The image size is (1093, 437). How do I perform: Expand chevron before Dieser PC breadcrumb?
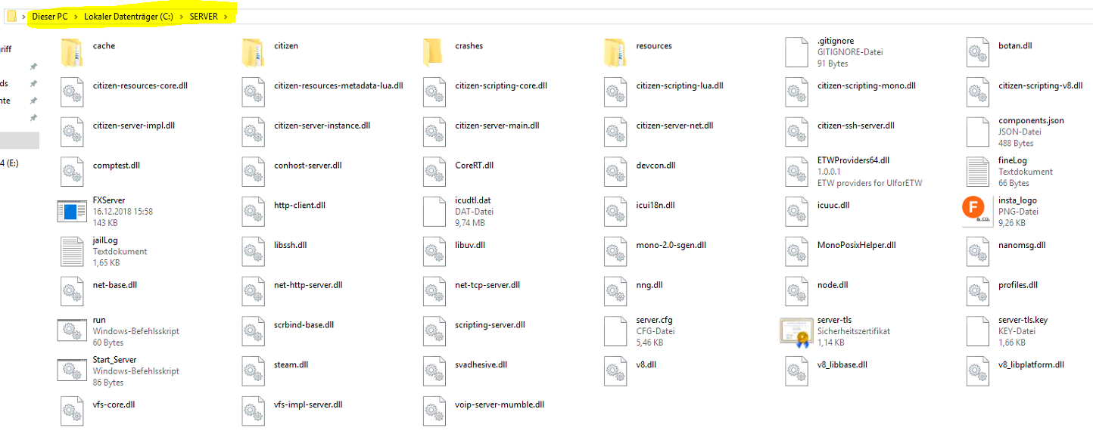click(24, 17)
